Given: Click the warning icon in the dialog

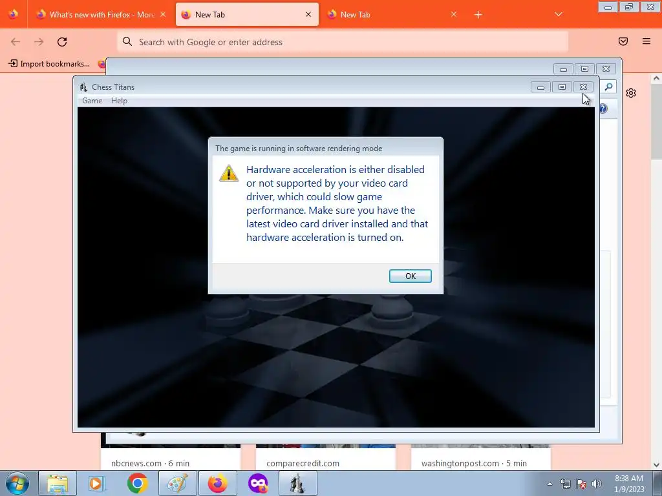Looking at the screenshot, I should [x=229, y=173].
